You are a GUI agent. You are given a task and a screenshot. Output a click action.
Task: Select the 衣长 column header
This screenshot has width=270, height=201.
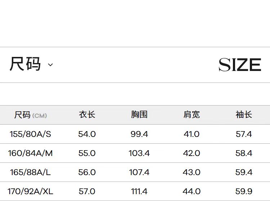tap(87, 115)
